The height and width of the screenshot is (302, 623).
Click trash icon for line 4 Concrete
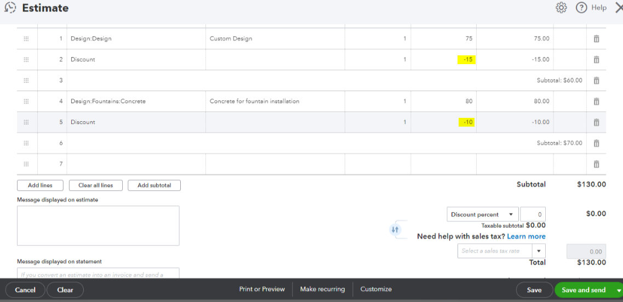point(596,101)
